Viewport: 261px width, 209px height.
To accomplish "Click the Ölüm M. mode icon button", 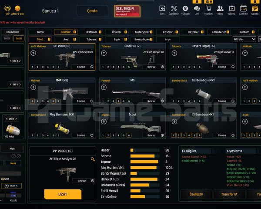I will (11, 186).
